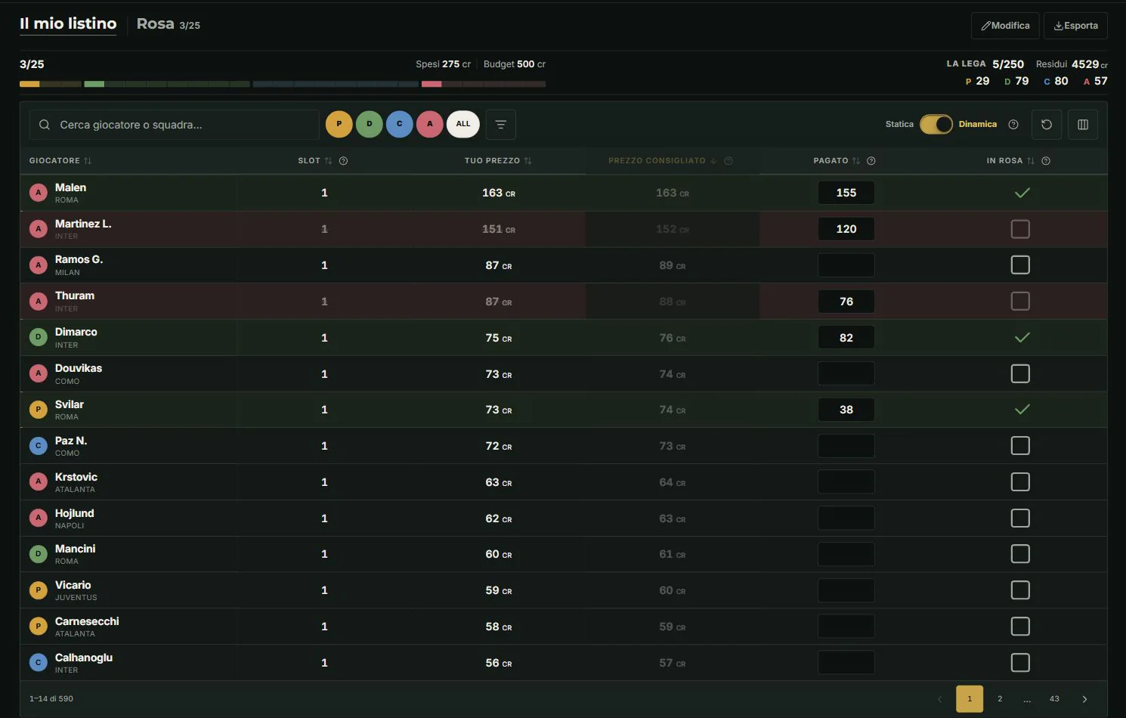Screen dimensions: 1126x718
Task: Click Pagato field for Ramos G.
Action: (846, 265)
